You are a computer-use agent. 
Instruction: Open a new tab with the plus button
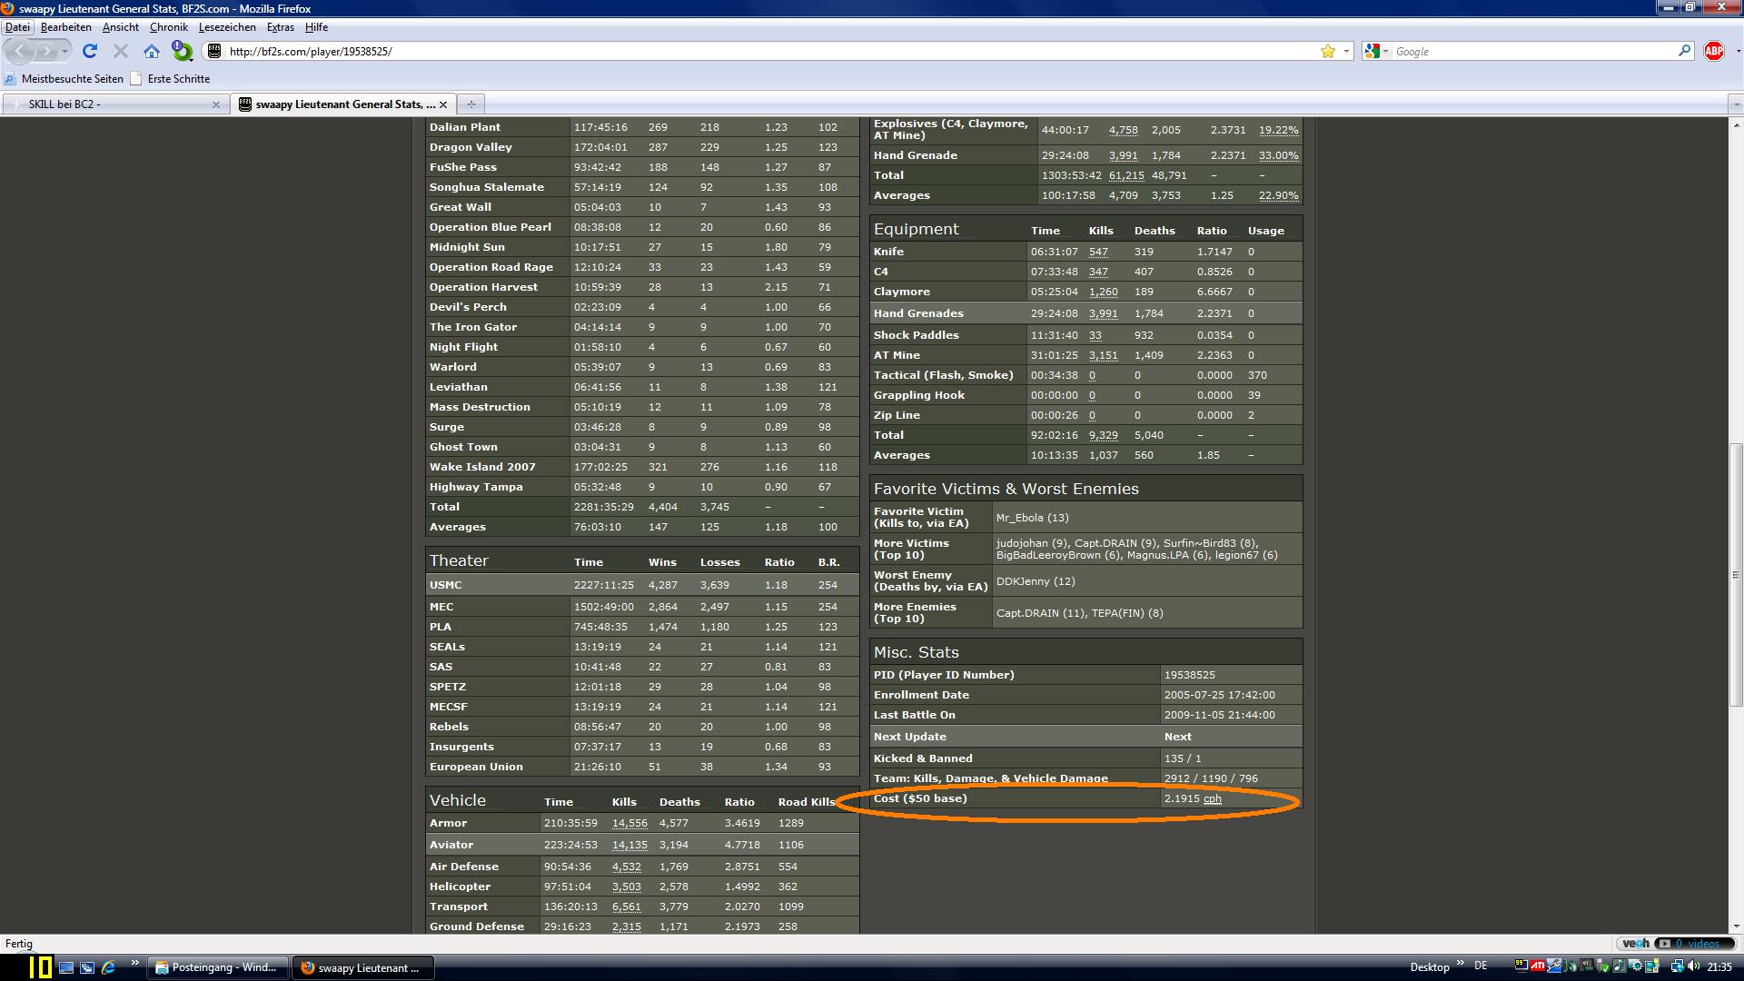pos(471,104)
